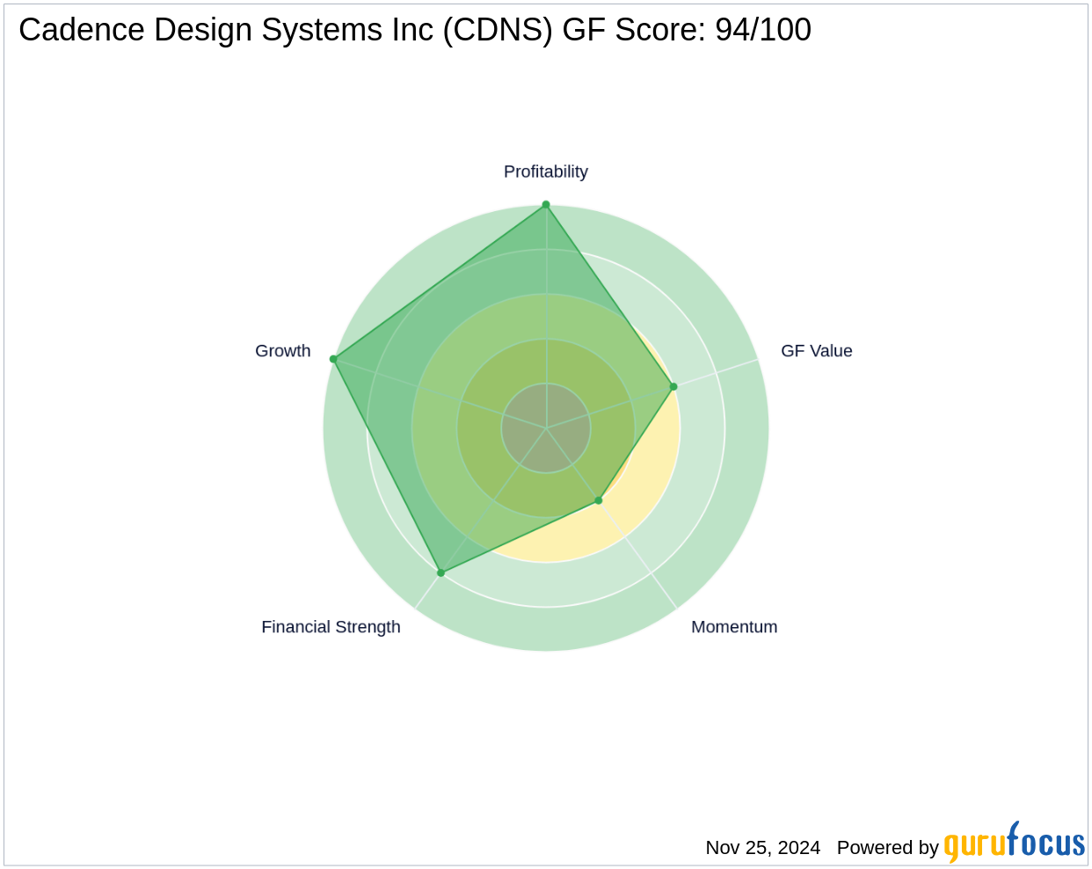The height and width of the screenshot is (869, 1092).
Task: Click the Powered by text
Action: (x=888, y=848)
